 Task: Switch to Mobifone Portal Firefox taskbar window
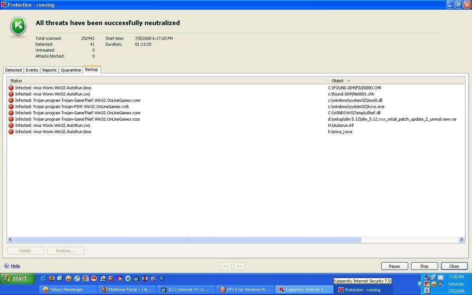(x=127, y=289)
